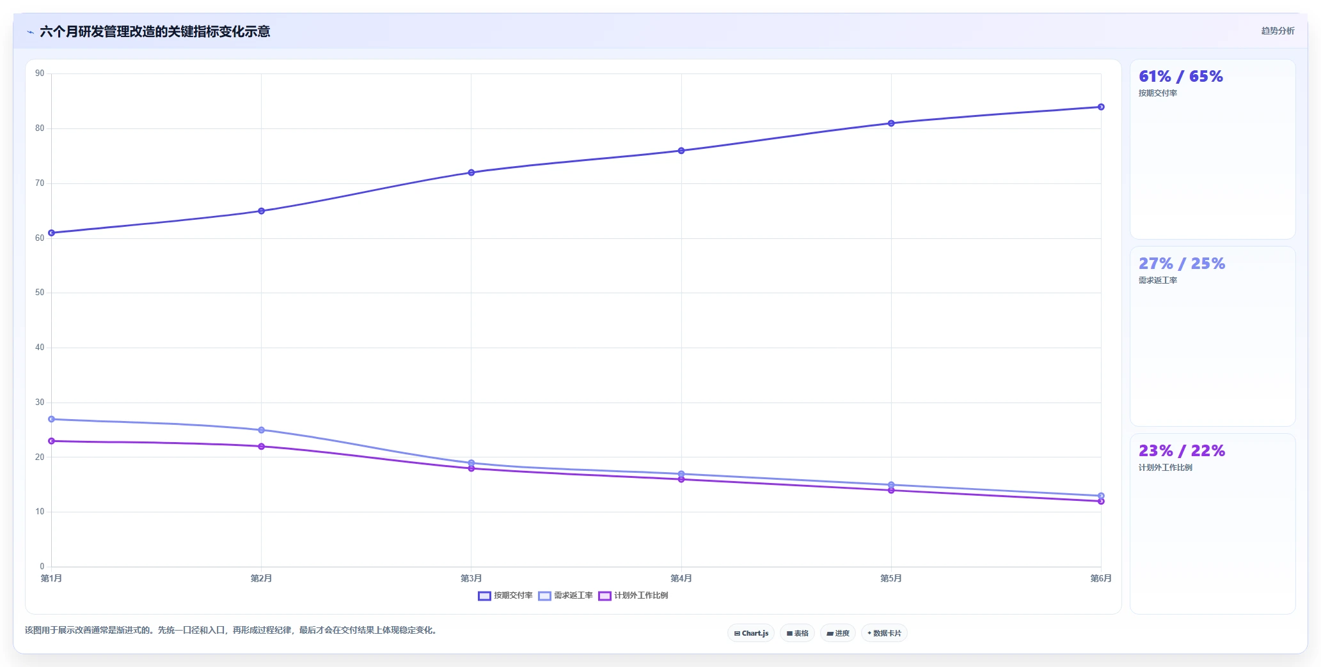Screen dimensions: 1321x667
Task: Click the 90 y-axis tick label
Action: coord(40,73)
